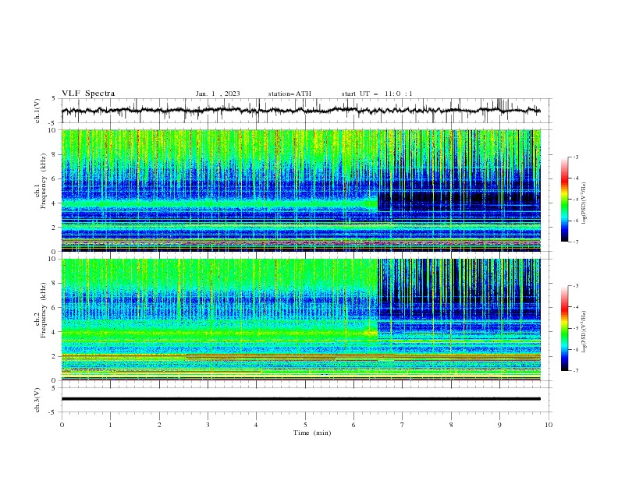Screen dimensions: 618x477
Task: Click the 'station=ATH' label
Action: click(x=289, y=94)
